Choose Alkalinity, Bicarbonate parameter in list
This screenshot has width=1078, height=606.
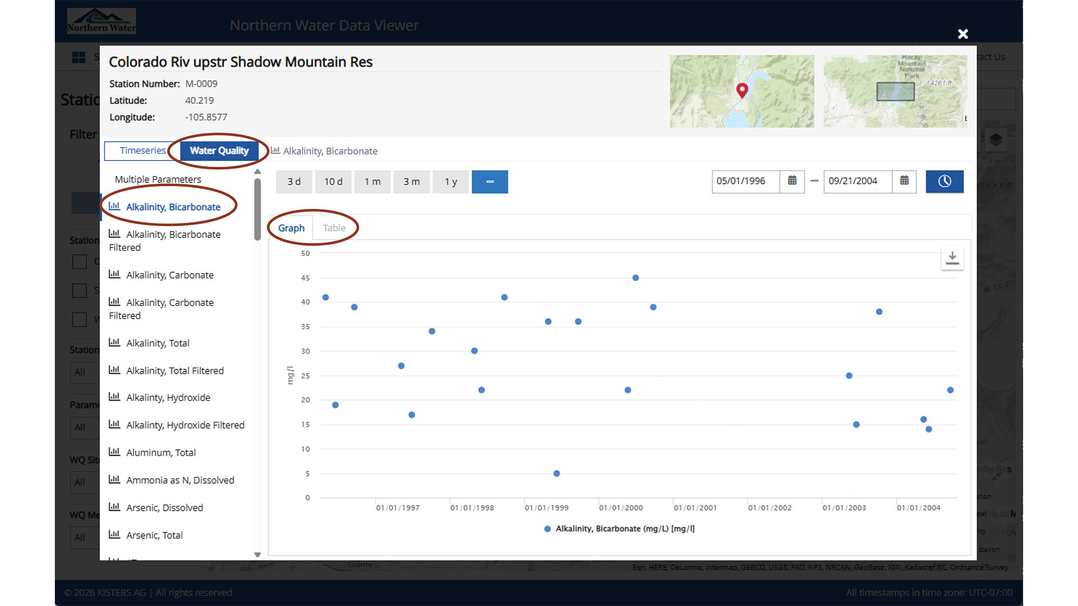point(173,206)
